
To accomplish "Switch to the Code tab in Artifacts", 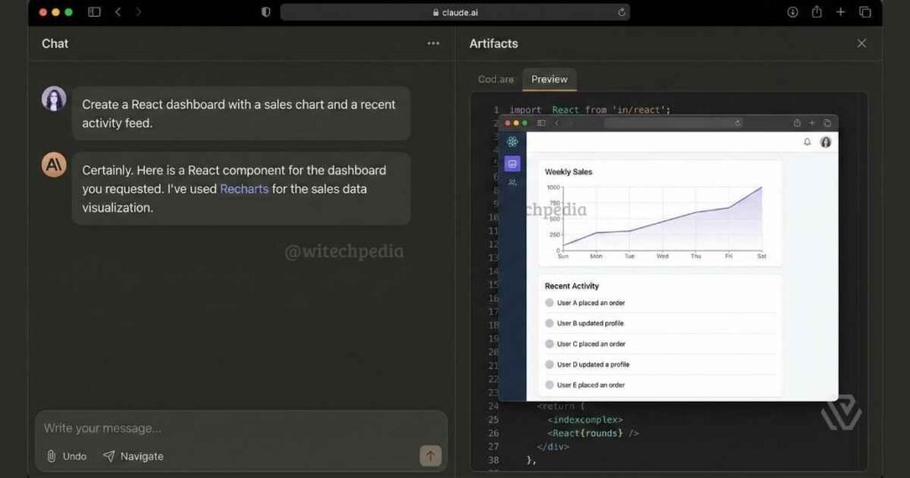I will (496, 79).
